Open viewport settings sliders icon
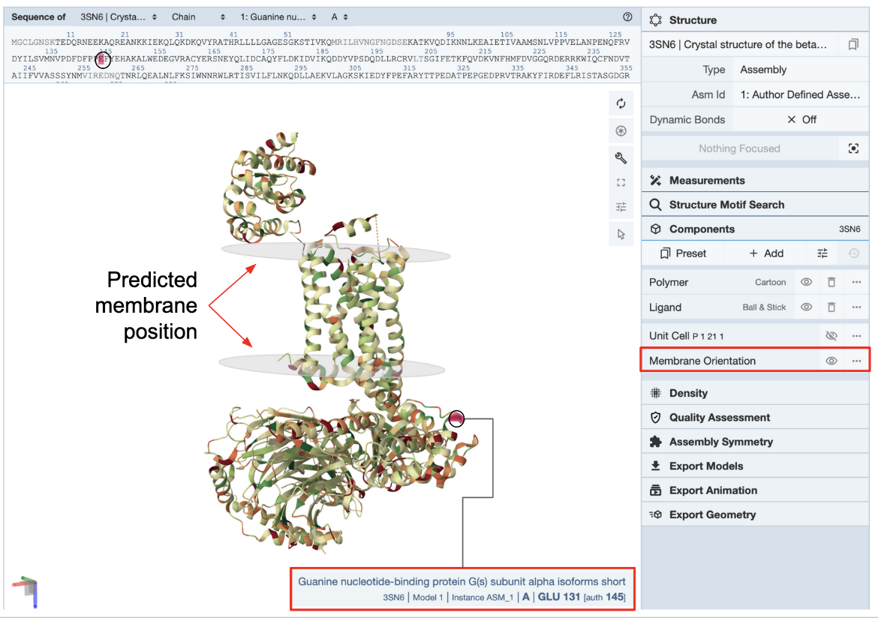This screenshot has width=878, height=618. (x=621, y=208)
